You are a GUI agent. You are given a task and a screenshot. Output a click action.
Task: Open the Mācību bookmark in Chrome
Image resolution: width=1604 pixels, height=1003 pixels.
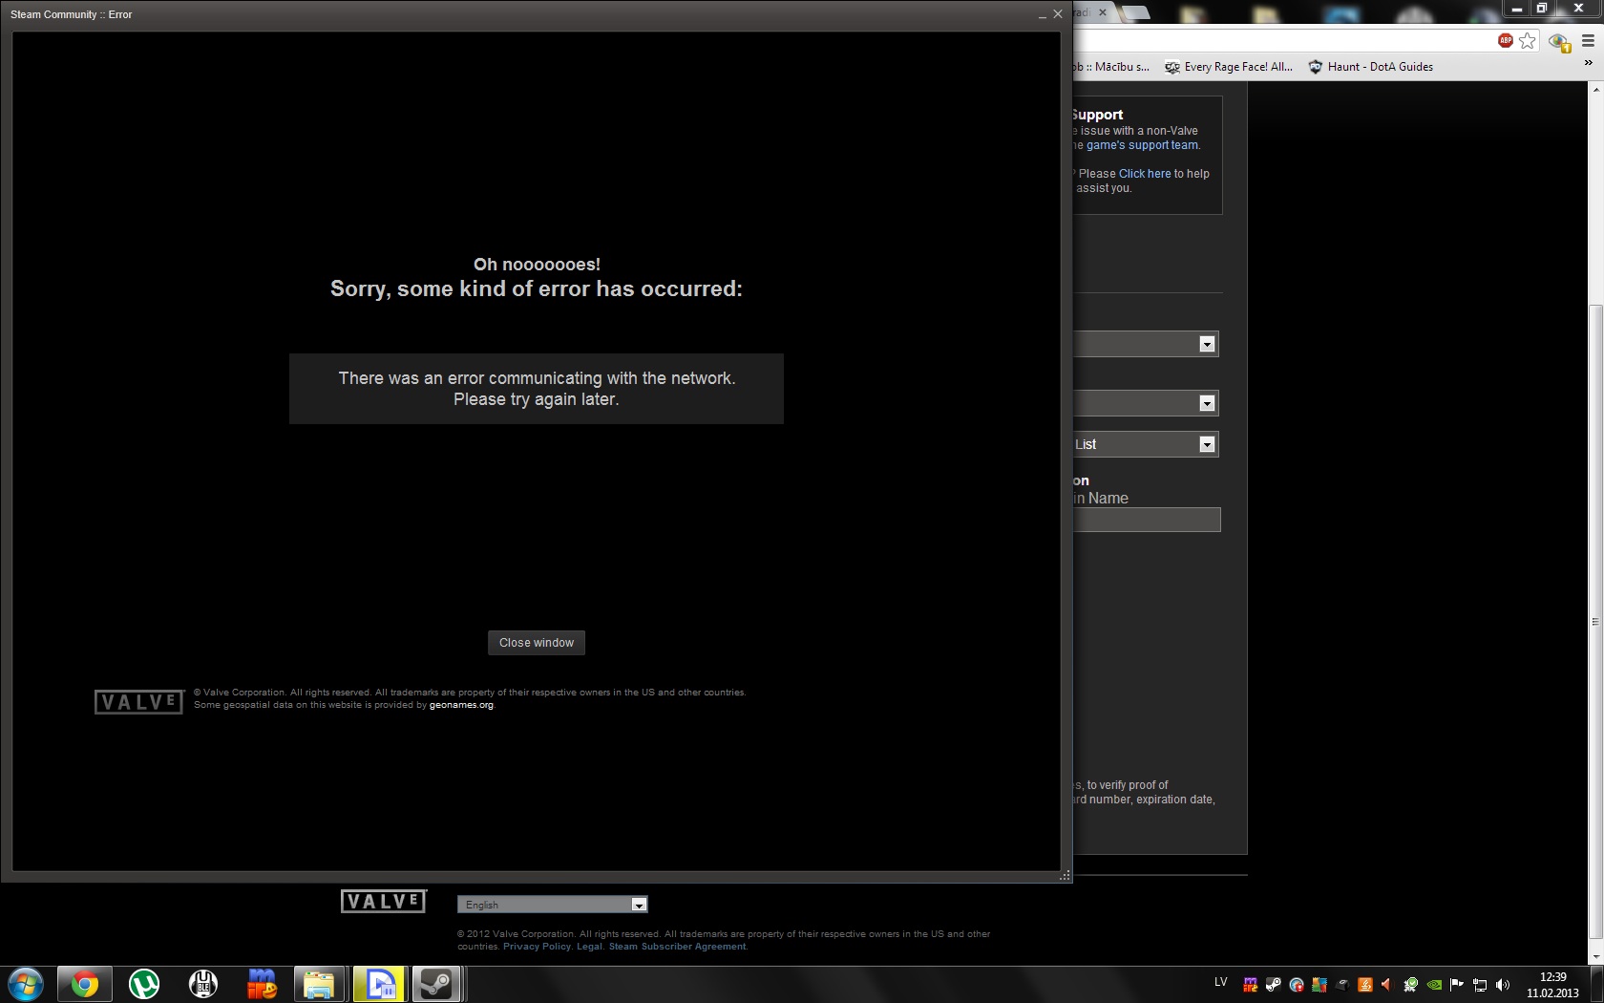point(1111,67)
